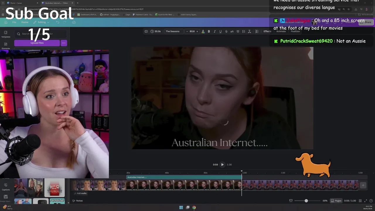
Task: Open Chrome from the taskbar
Action: 194,207
